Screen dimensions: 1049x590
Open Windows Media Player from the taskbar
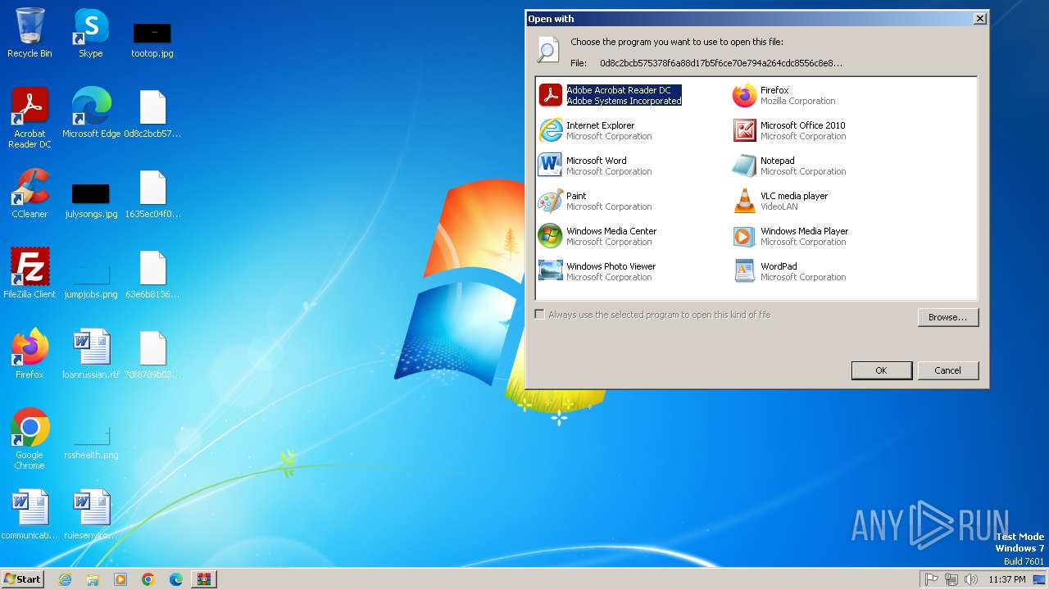point(120,579)
